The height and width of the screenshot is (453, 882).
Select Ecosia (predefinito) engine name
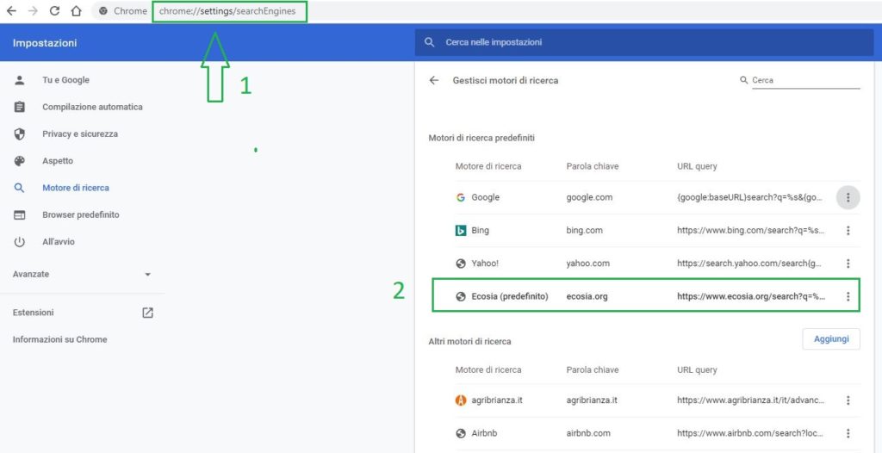coord(510,296)
